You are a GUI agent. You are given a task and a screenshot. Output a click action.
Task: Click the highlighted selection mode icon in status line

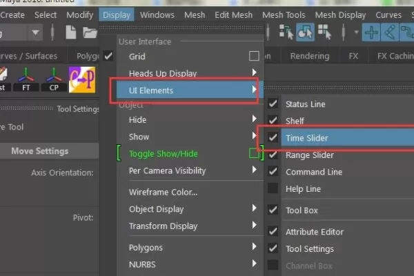pyautogui.click(x=306, y=32)
